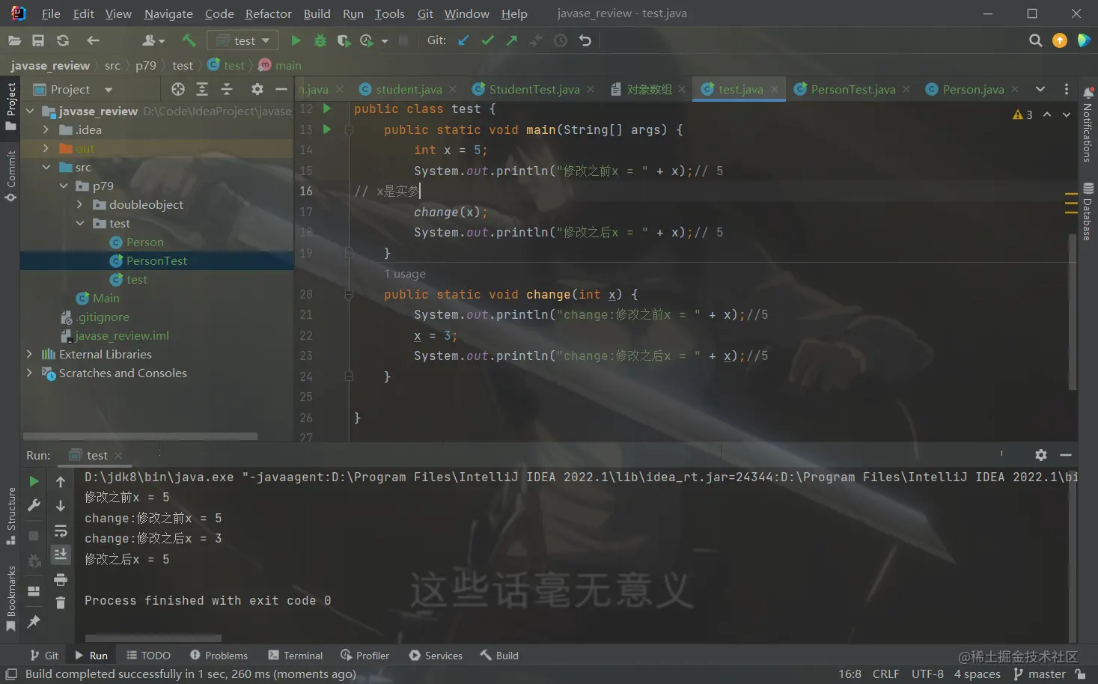Show hidden editor tabs dropdown
Screen dimensions: 1098x684
(1040, 89)
